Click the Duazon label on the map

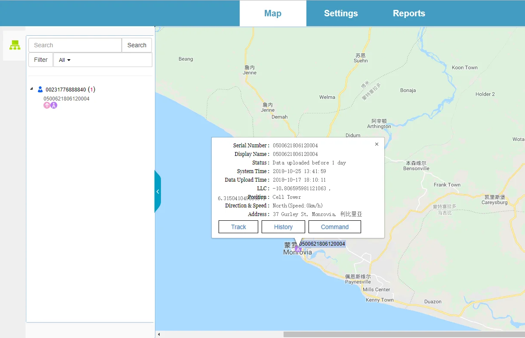coord(432,301)
